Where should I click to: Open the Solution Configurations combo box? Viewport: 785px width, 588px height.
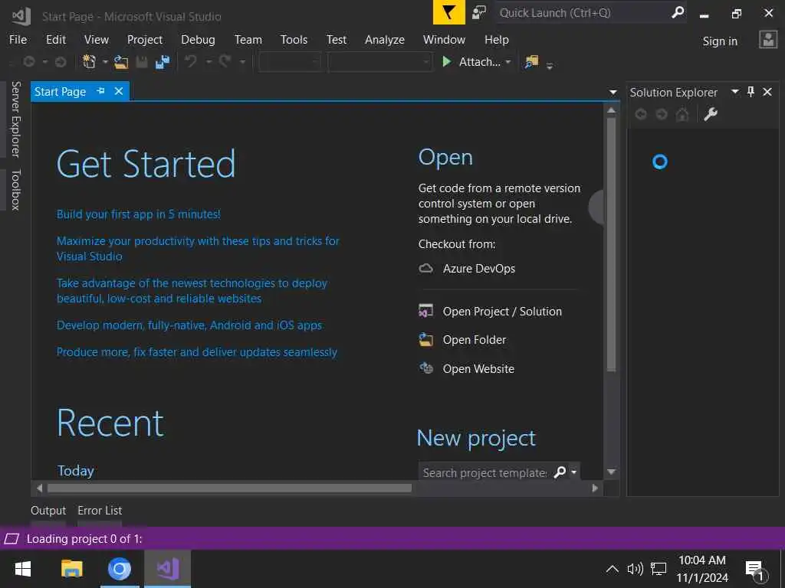290,62
